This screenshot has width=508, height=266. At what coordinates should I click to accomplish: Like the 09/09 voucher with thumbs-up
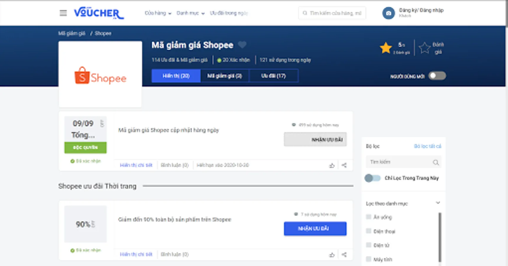click(332, 165)
